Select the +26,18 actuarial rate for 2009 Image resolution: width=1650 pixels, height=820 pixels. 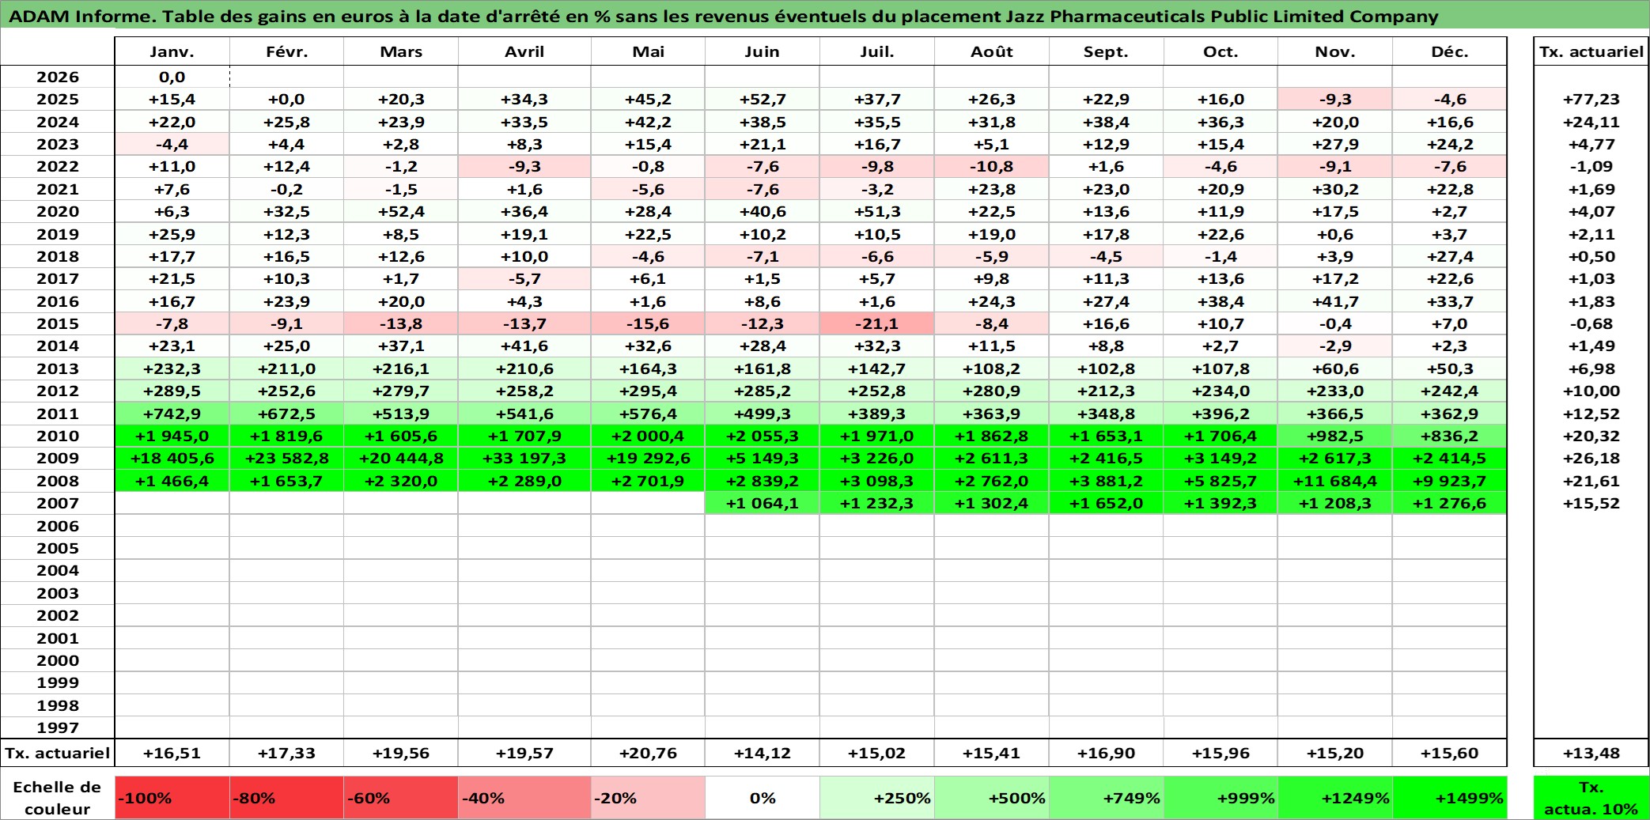coord(1591,458)
